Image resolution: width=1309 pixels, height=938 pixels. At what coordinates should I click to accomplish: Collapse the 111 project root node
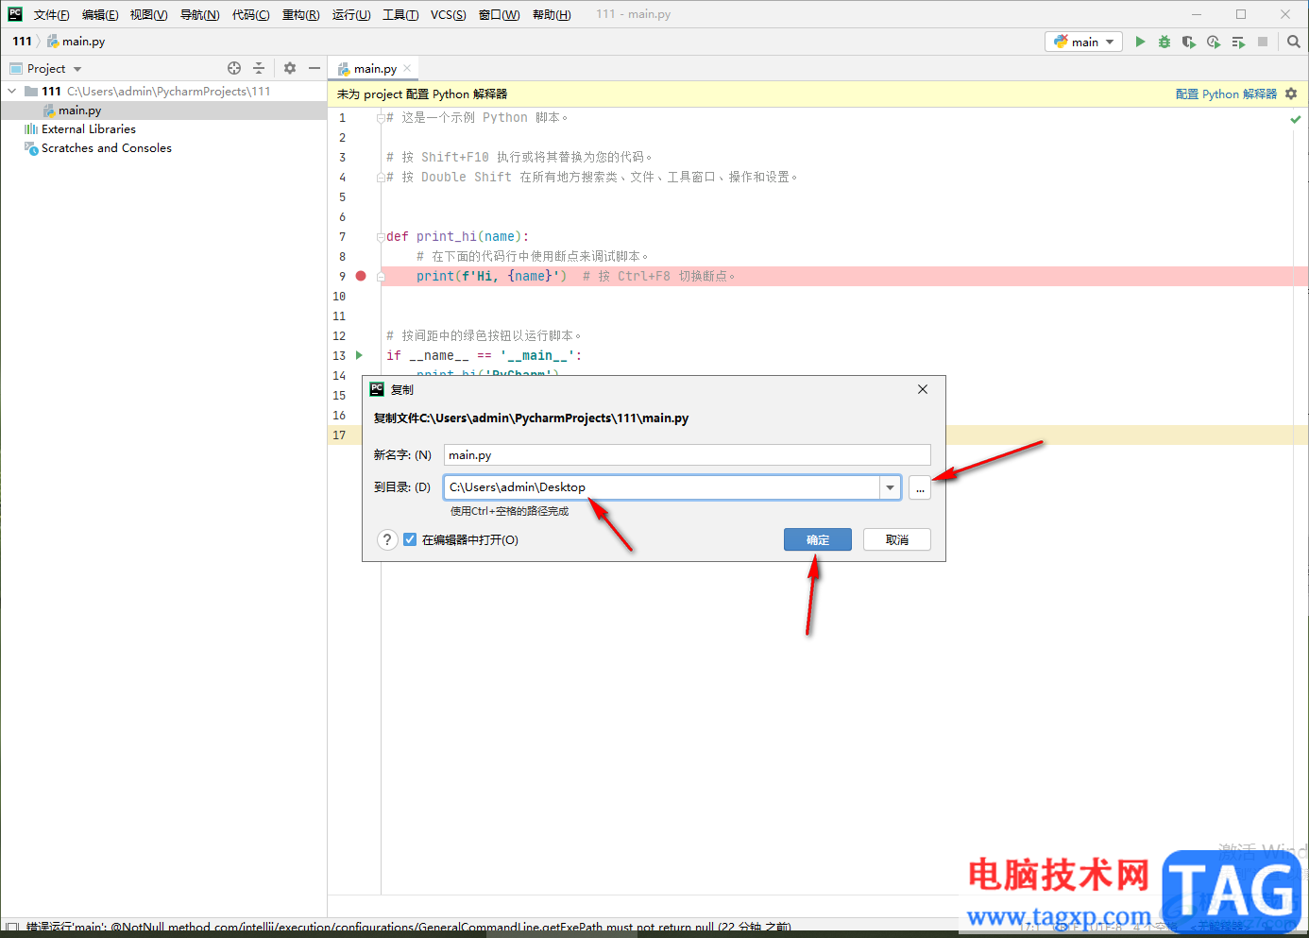coord(12,92)
